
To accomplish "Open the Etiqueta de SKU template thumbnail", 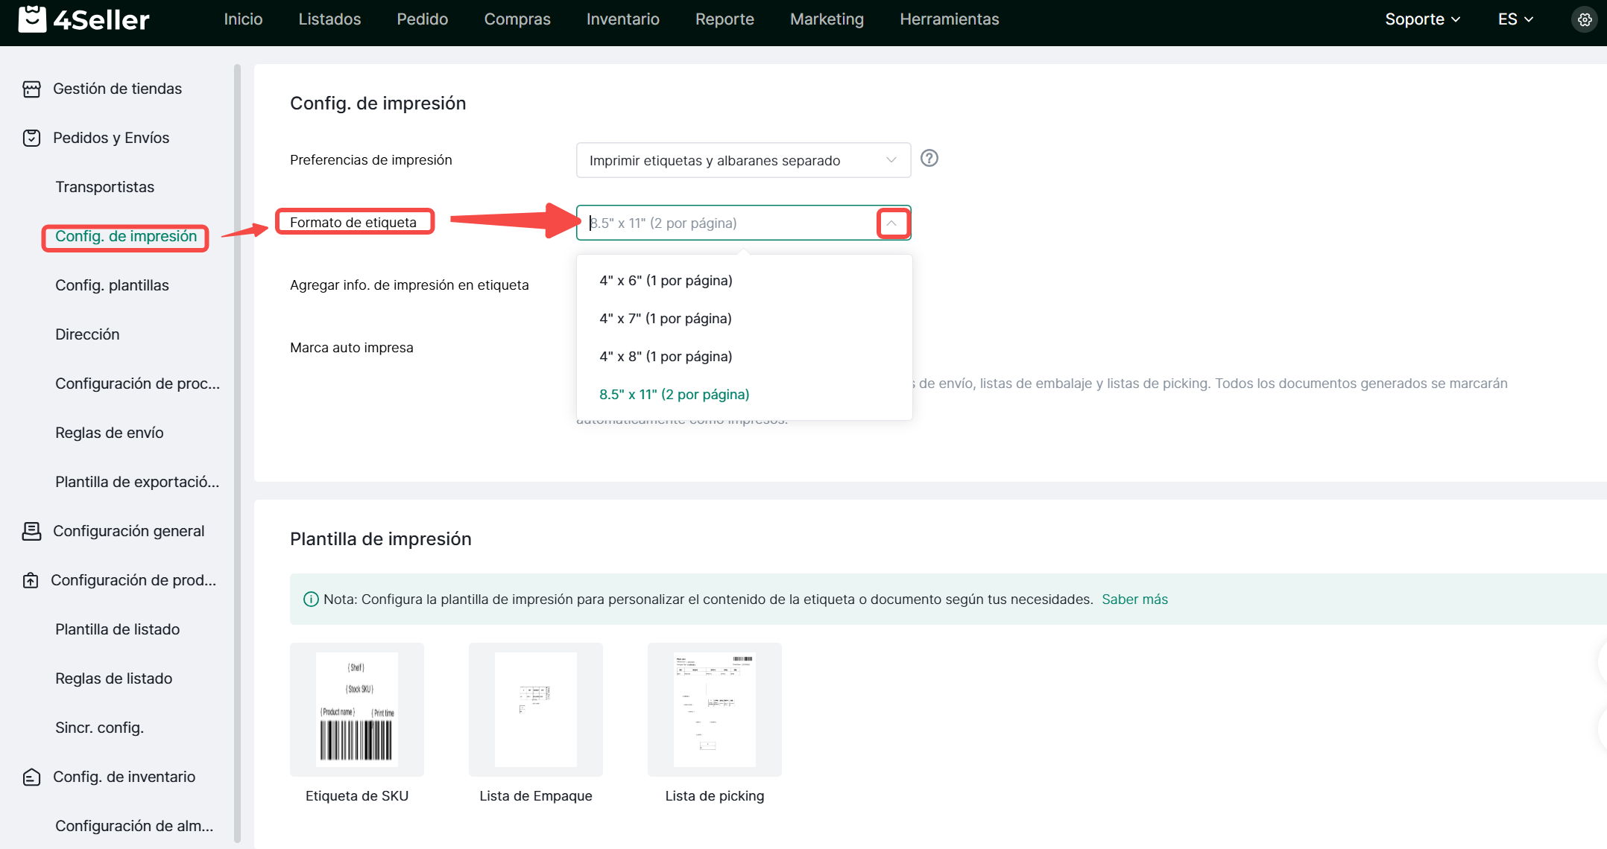I will [356, 709].
